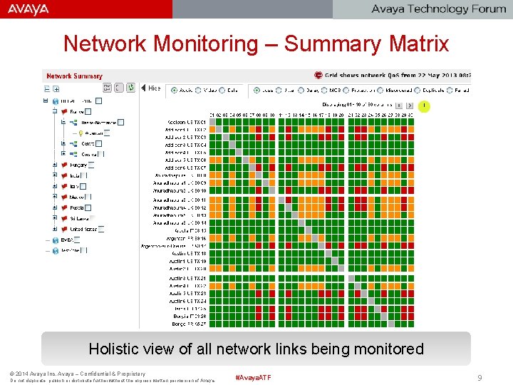Click the red status icon beside grid message
513x385 pixels.
click(318, 76)
